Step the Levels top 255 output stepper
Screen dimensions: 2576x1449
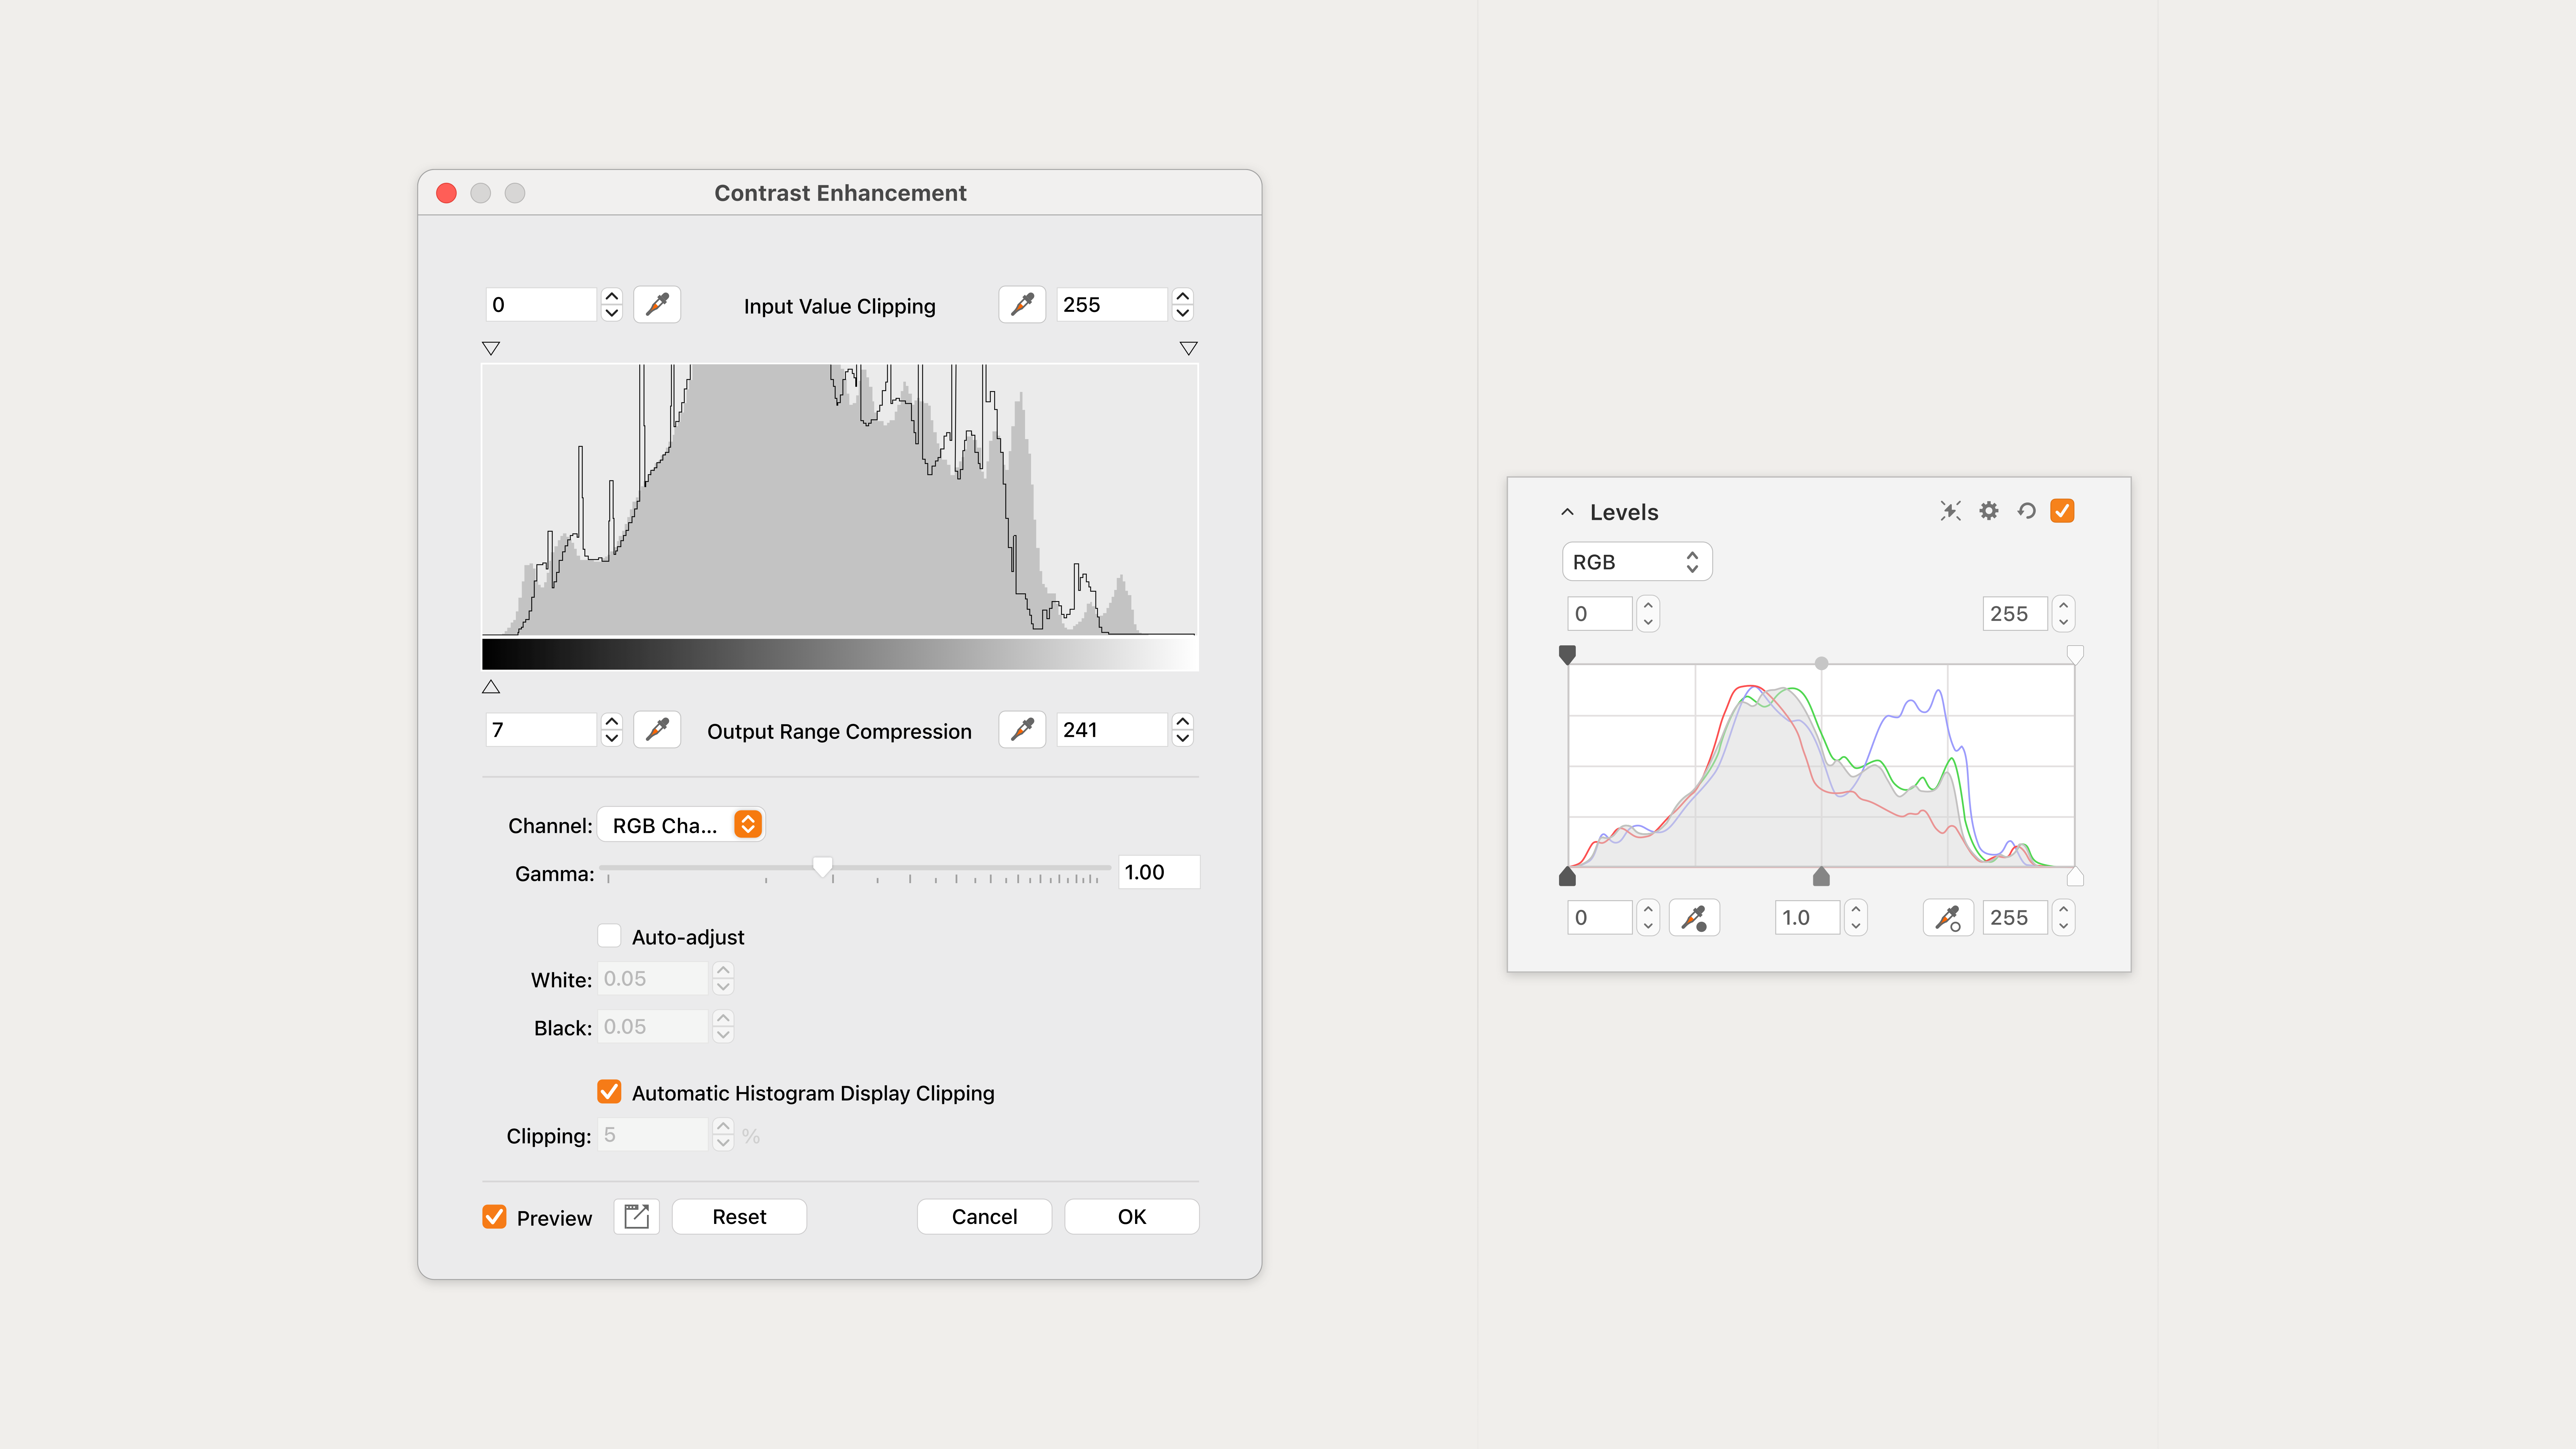(2063, 614)
